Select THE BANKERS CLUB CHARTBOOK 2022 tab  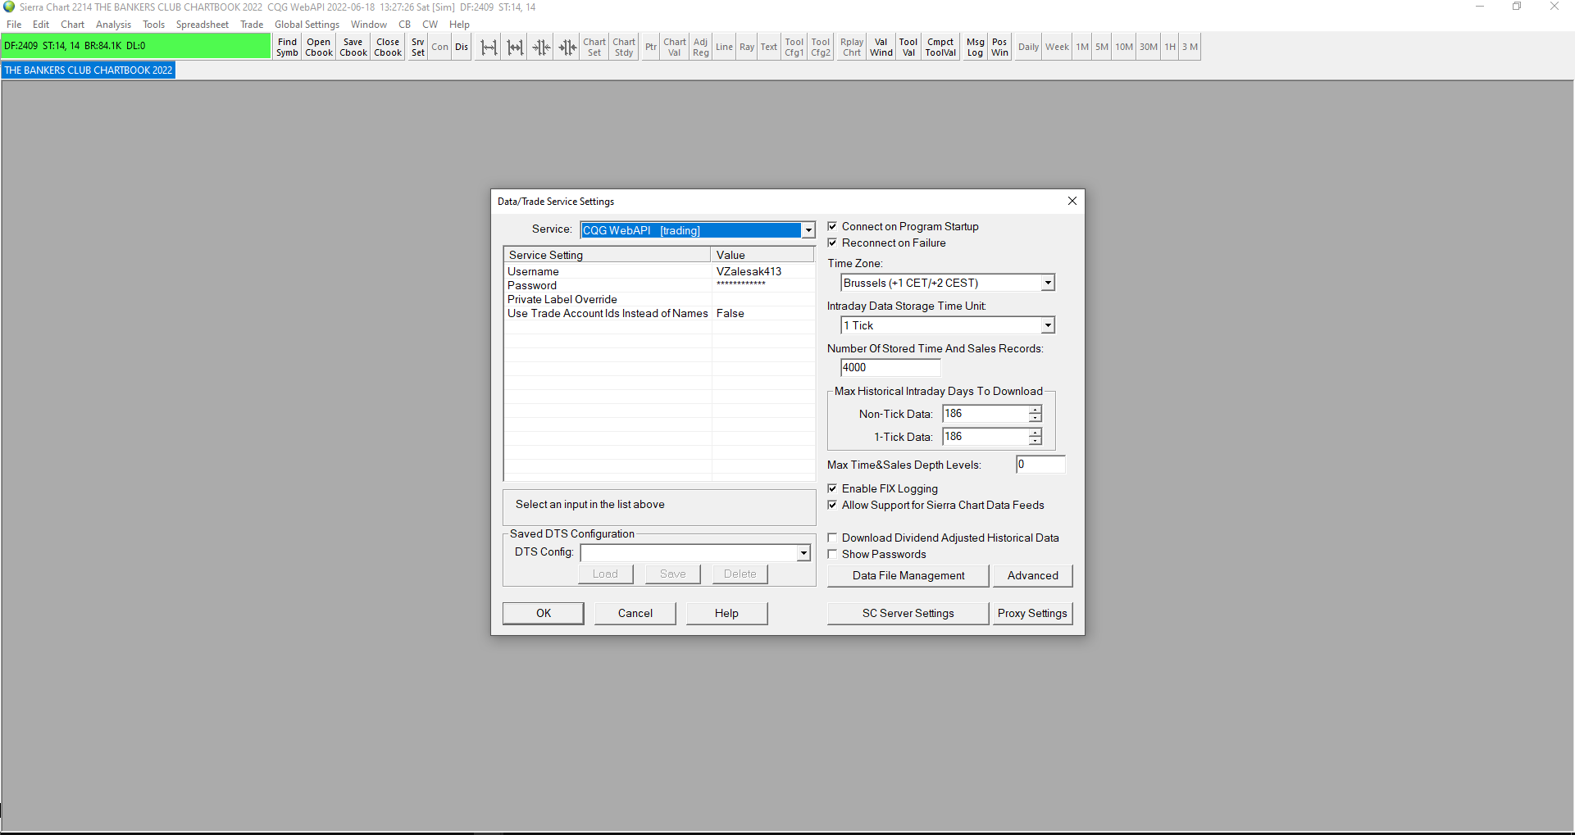pyautogui.click(x=89, y=70)
